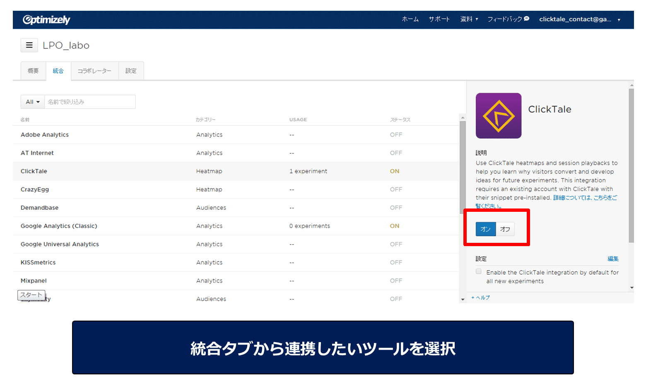This screenshot has width=646, height=381.
Task: Click the カテゴリー column header
Action: click(x=206, y=120)
